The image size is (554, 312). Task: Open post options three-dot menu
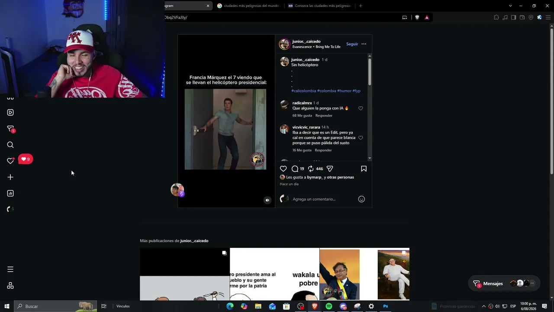pyautogui.click(x=364, y=44)
